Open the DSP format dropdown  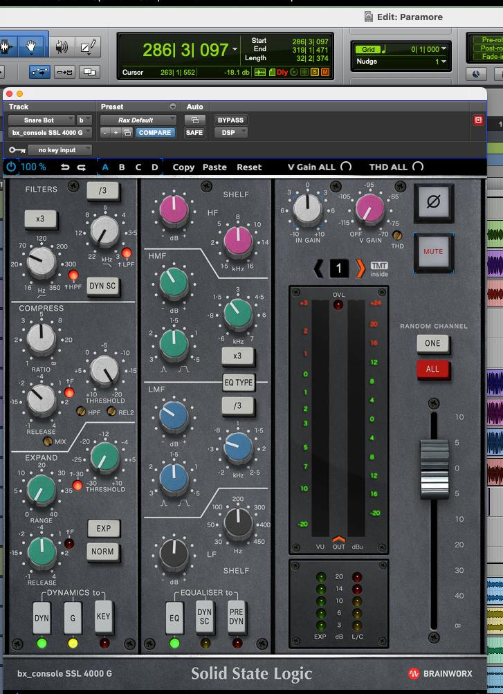click(231, 132)
